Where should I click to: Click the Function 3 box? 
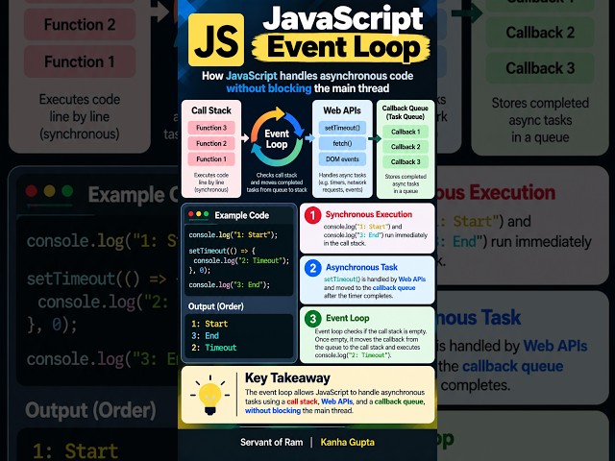211,128
